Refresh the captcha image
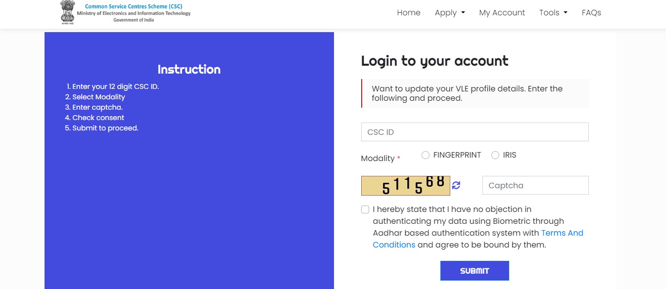 click(x=456, y=185)
